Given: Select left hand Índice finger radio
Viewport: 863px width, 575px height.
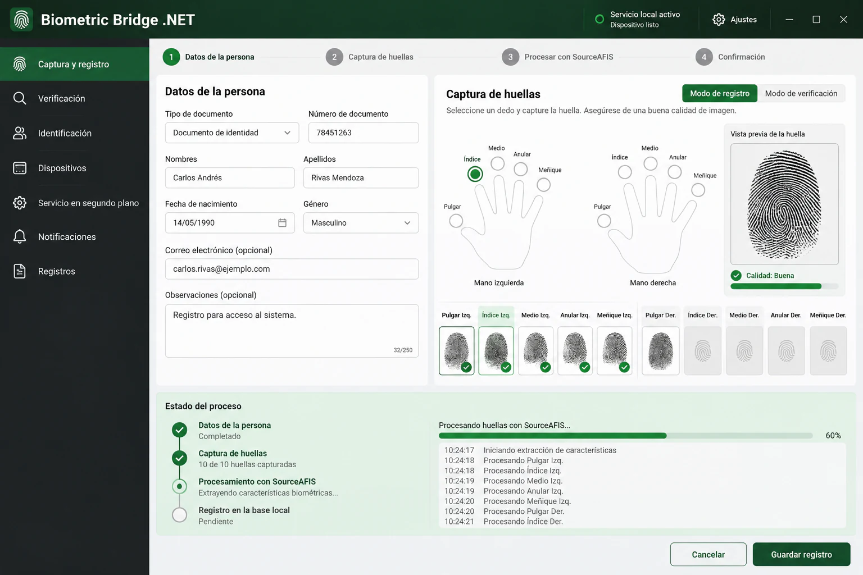Looking at the screenshot, I should point(475,174).
